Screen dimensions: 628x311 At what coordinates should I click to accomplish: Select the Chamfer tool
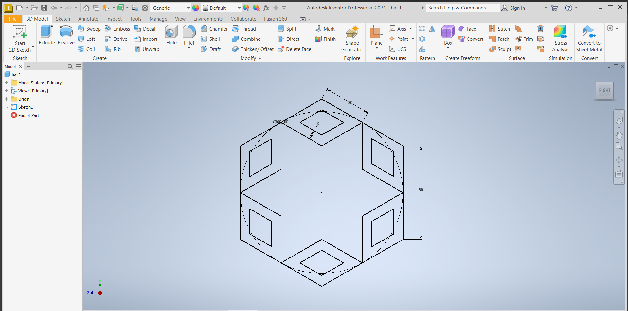click(x=214, y=29)
